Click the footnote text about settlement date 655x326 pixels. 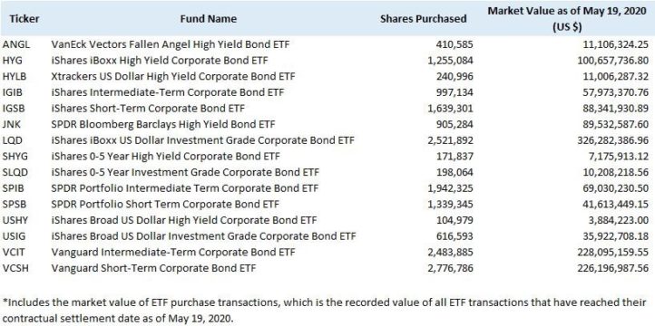click(x=324, y=311)
